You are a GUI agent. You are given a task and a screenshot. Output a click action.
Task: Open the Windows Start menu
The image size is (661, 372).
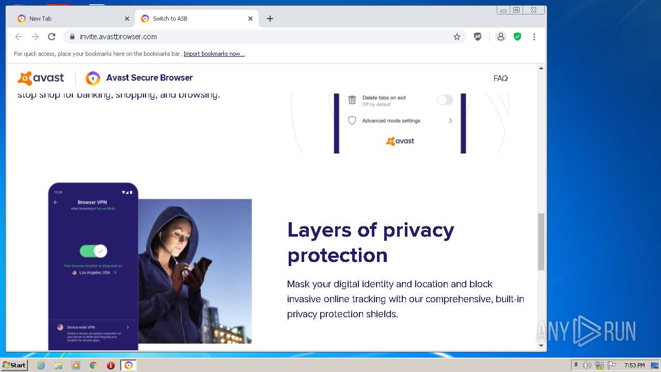14,365
